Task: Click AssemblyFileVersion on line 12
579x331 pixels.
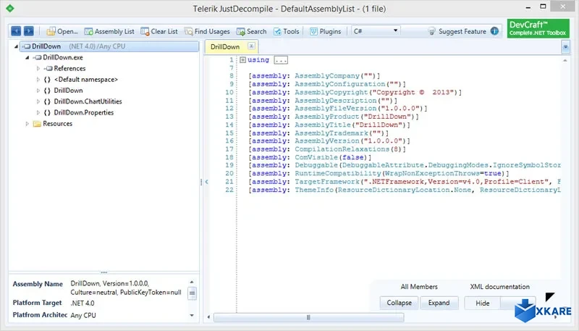Action: [336, 109]
